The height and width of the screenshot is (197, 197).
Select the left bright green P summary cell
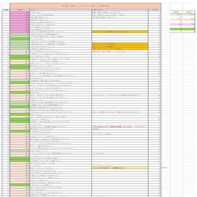point(176,29)
